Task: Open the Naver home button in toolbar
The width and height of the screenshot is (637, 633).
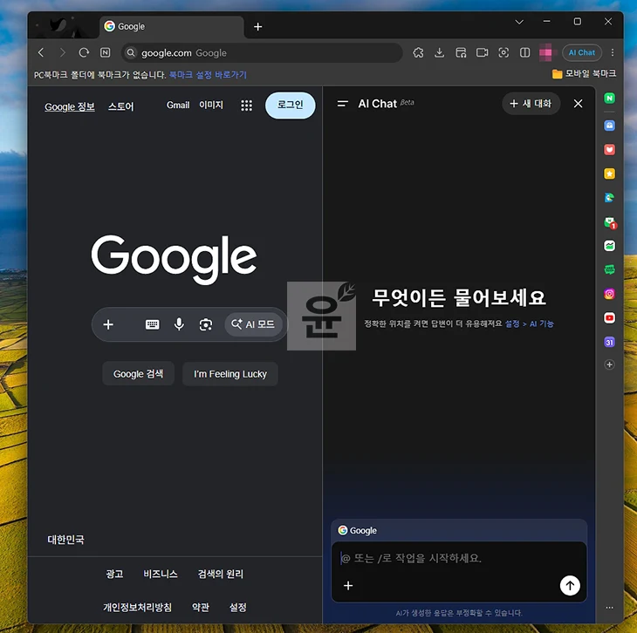Action: (x=106, y=53)
